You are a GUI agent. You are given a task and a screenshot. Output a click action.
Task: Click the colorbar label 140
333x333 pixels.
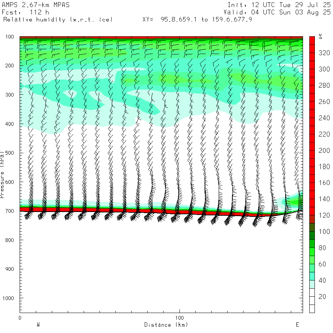324,199
